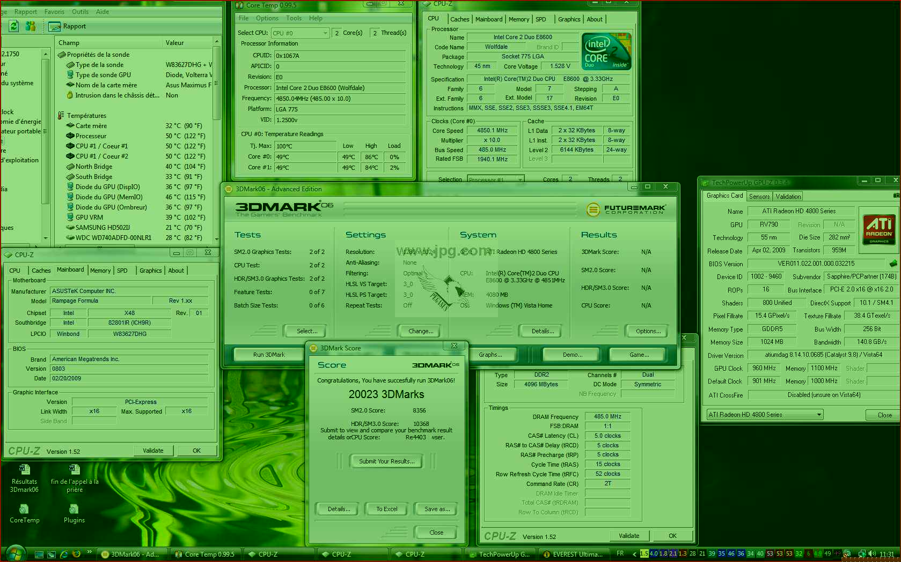The width and height of the screenshot is (901, 562).
Task: Click the EVEREST users icon in toolbar
Action: tap(31, 26)
